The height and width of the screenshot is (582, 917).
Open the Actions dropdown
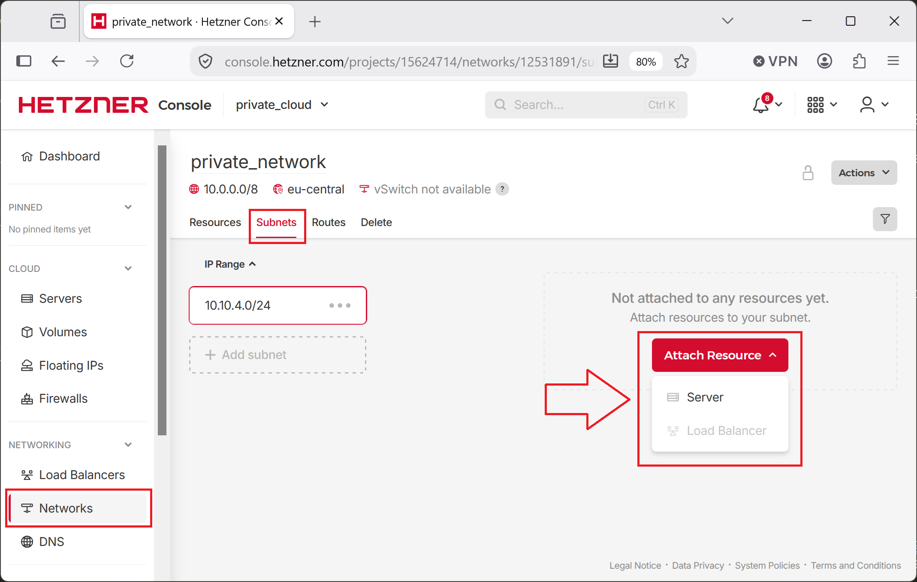(x=864, y=173)
